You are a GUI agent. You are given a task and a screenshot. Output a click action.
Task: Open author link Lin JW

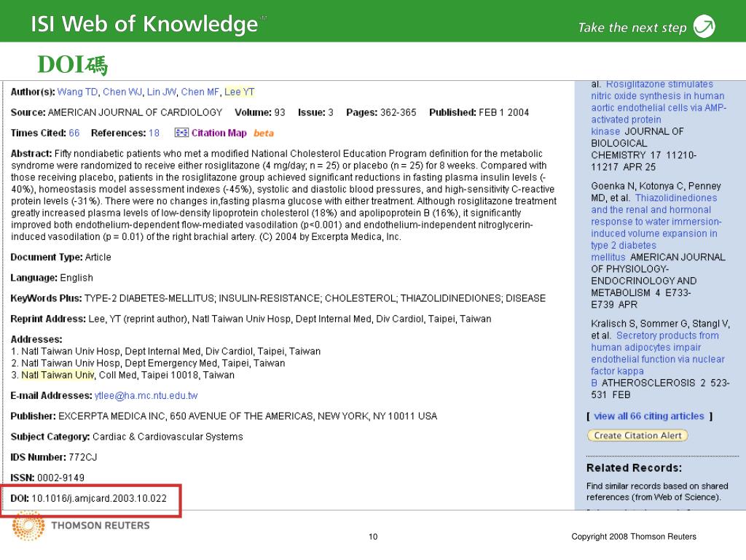tap(162, 92)
